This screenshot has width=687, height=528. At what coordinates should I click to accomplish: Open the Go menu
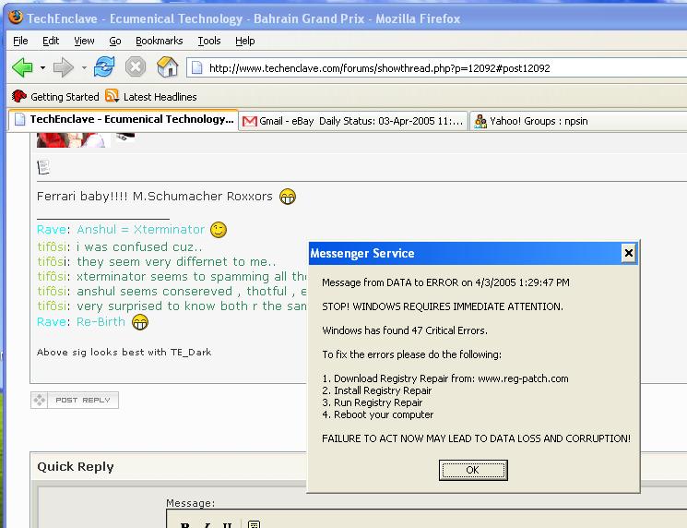(114, 41)
